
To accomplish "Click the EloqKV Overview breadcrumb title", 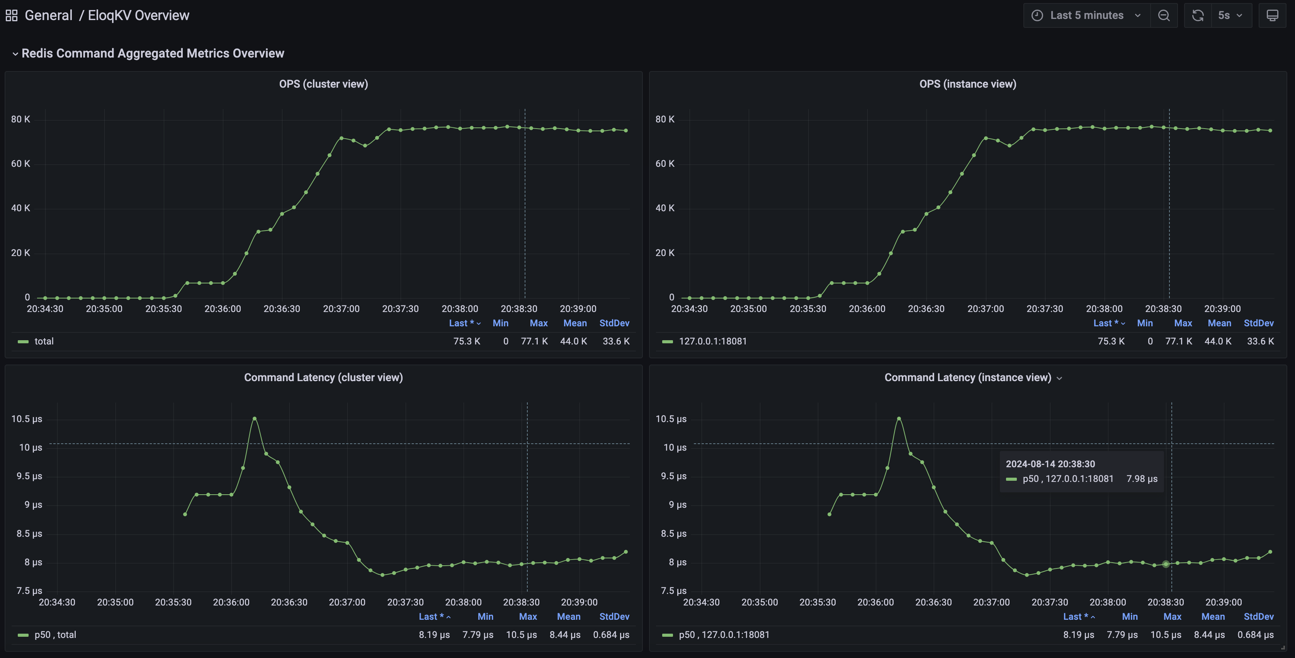I will 139,15.
